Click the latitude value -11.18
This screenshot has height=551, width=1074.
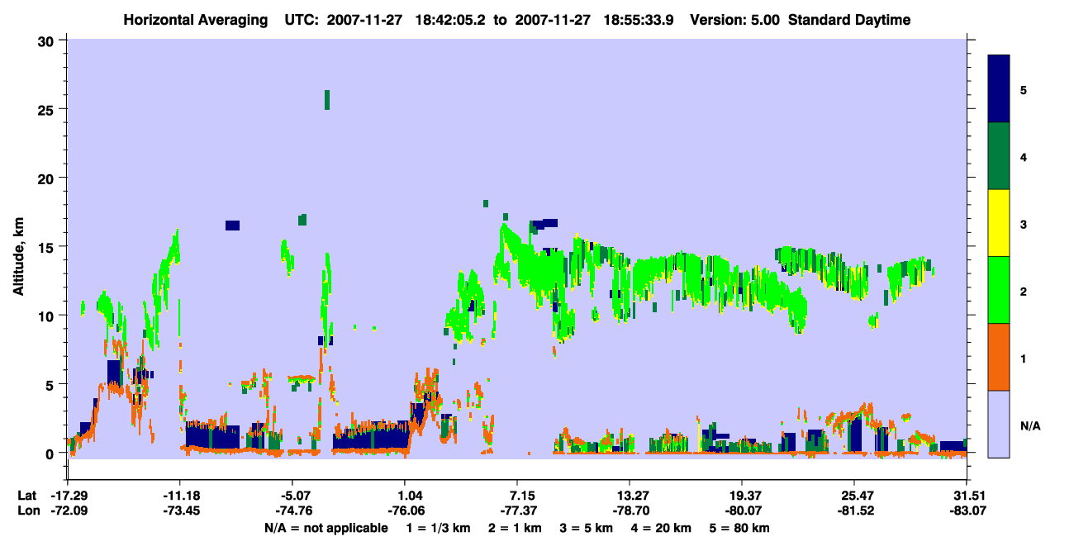pos(180,496)
